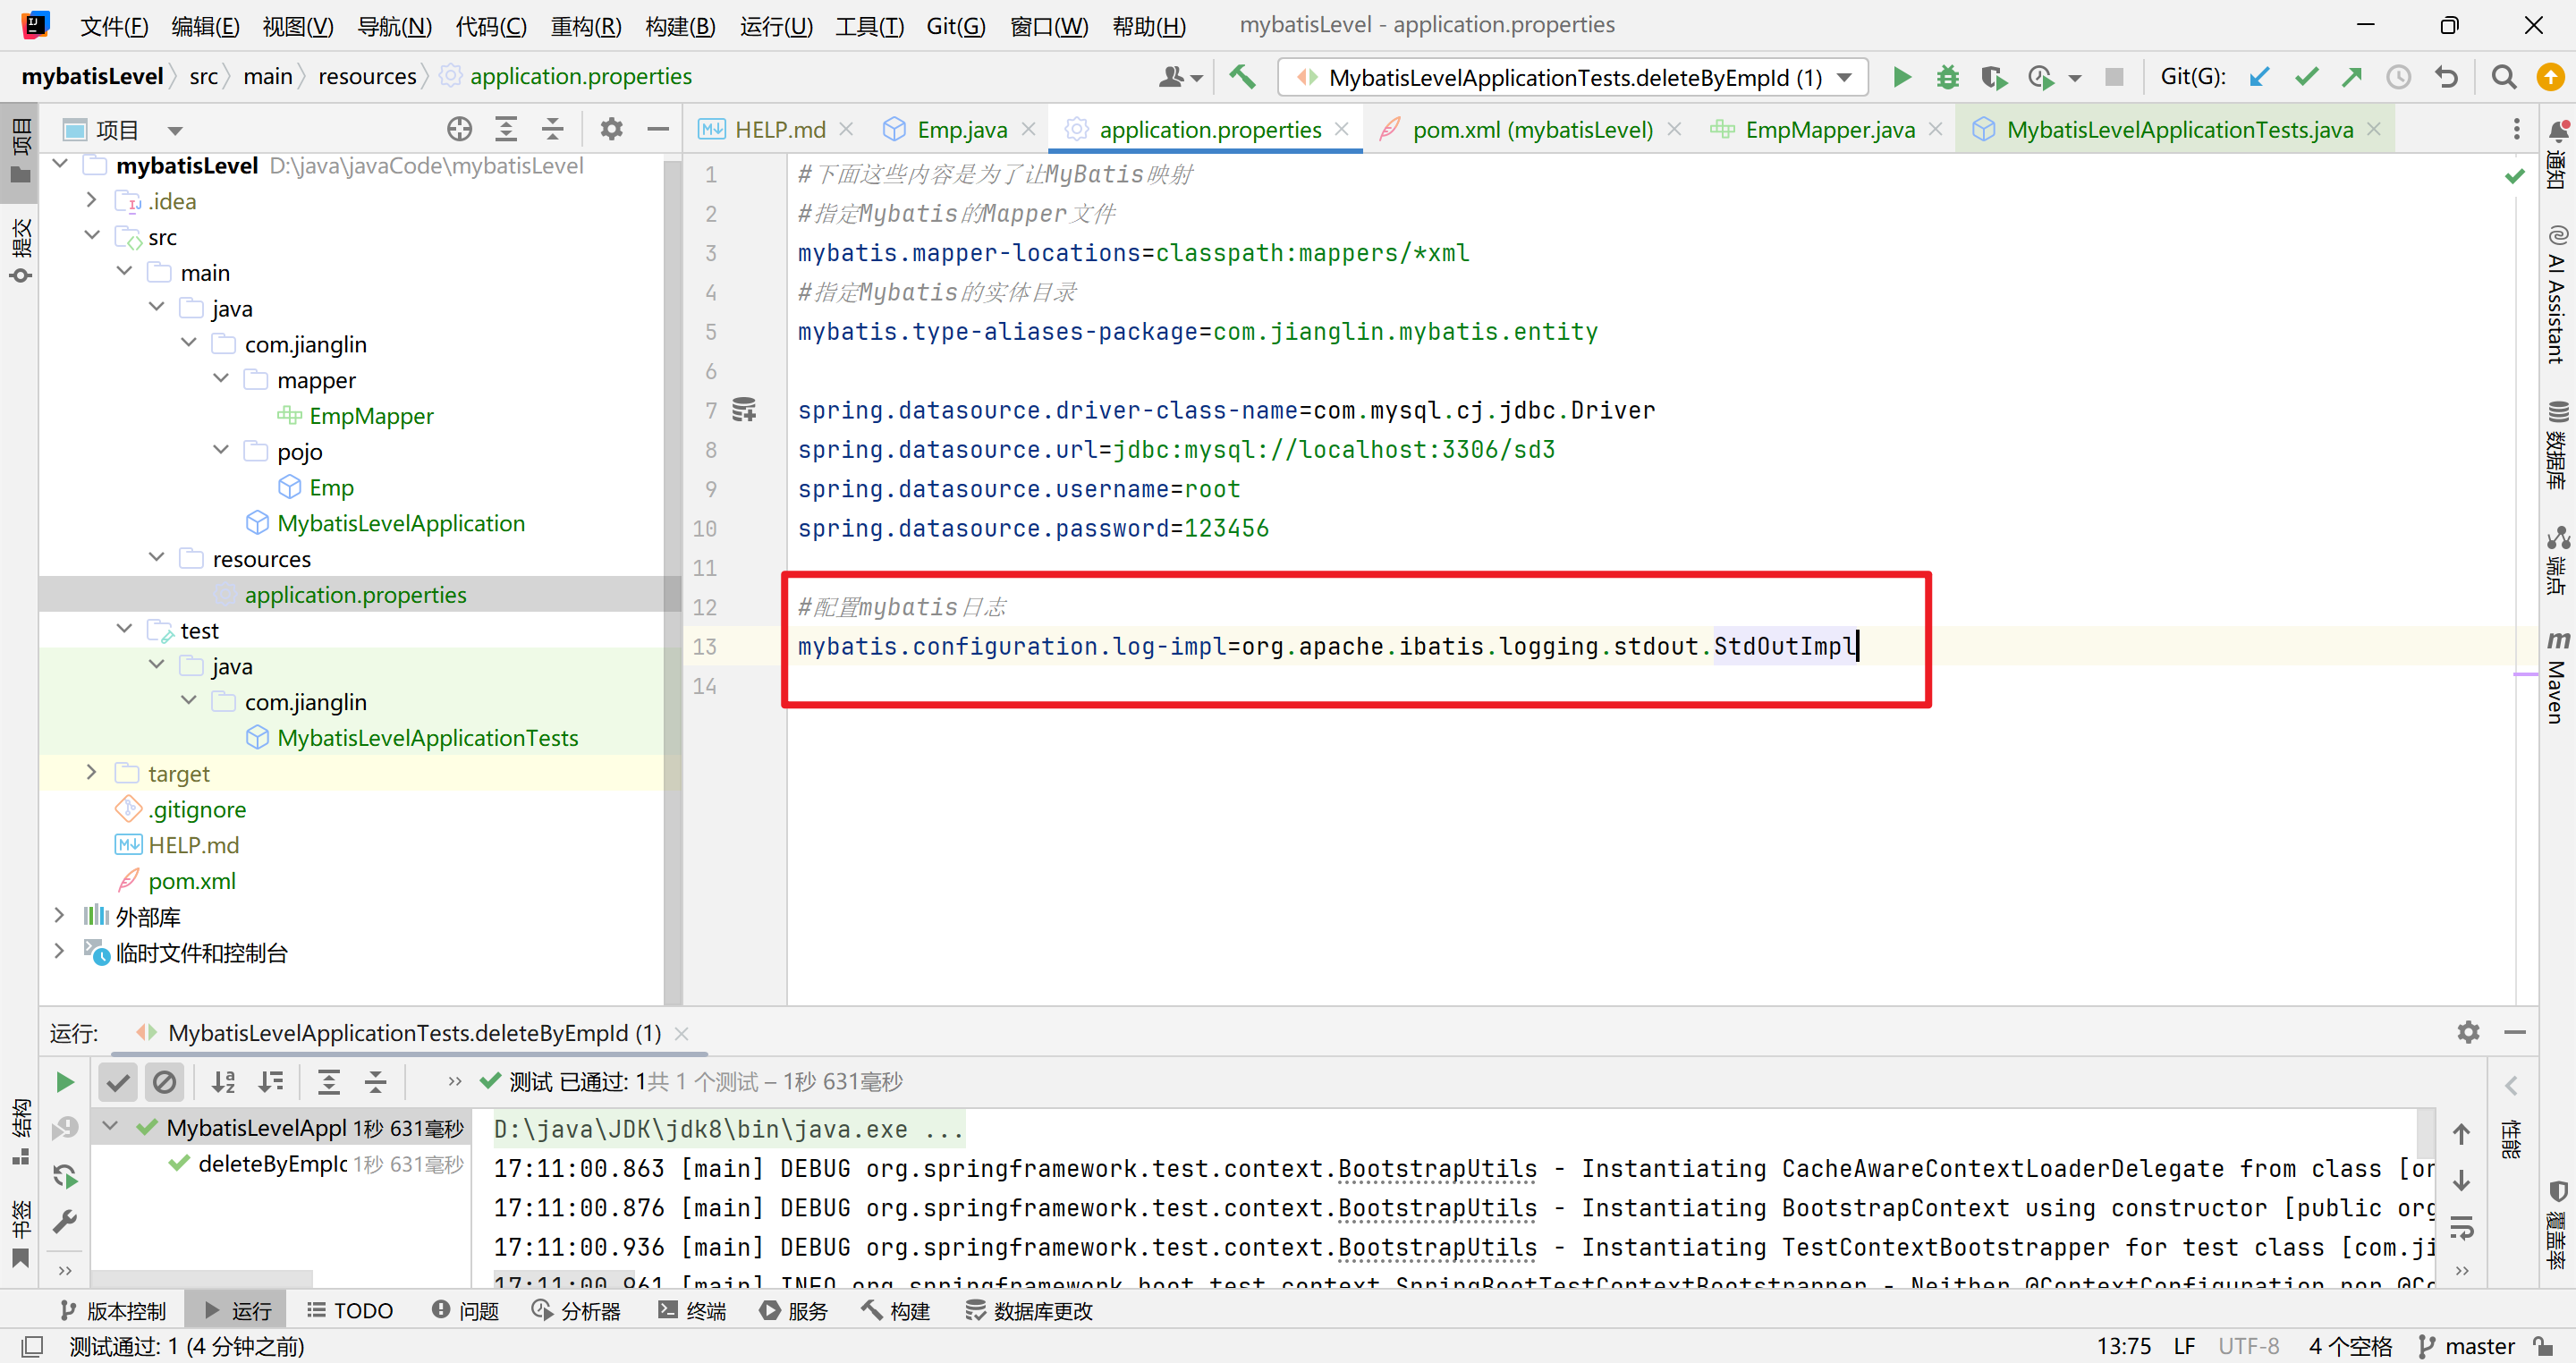Open pom.xml in the project tree
The height and width of the screenshot is (1363, 2576).
(191, 881)
